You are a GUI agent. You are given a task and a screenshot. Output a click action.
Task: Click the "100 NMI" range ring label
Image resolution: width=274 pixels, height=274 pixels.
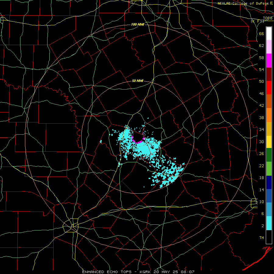point(138,24)
